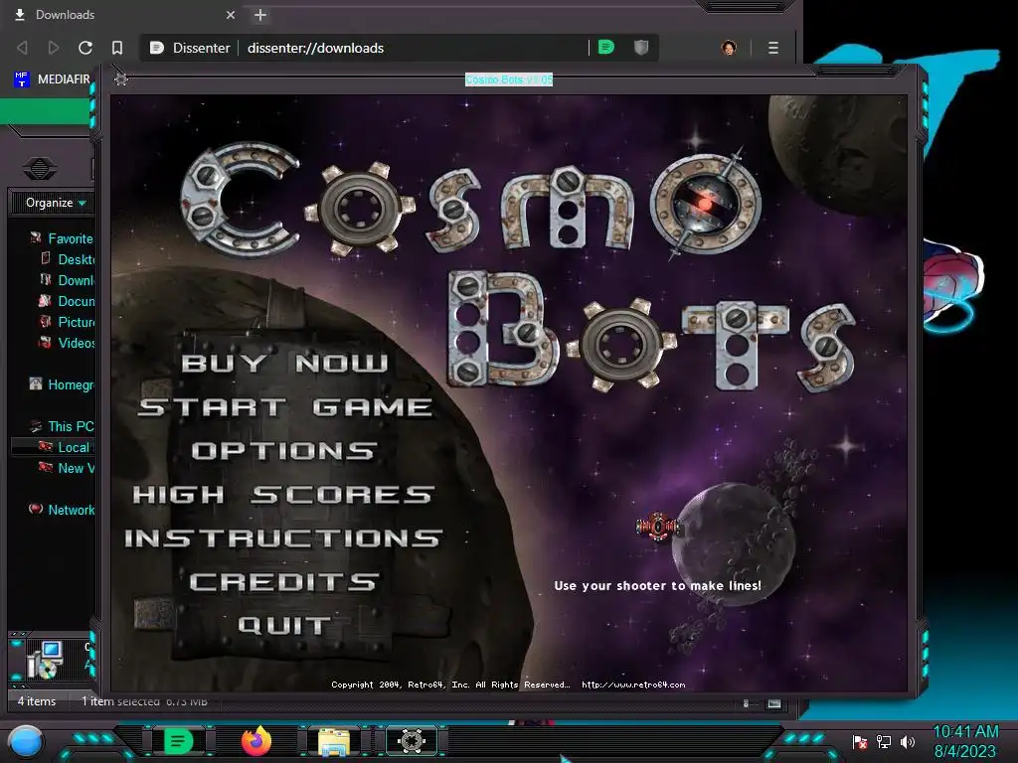The width and height of the screenshot is (1018, 763).
Task: Click the hexagon icon in Explorer toolbar
Action: coord(40,169)
